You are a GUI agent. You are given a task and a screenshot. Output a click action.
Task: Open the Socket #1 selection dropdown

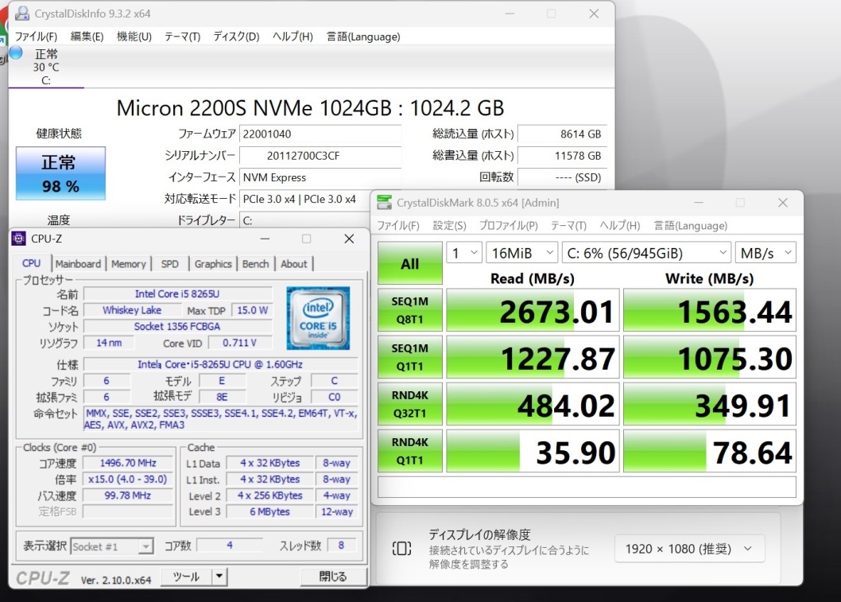[x=111, y=546]
